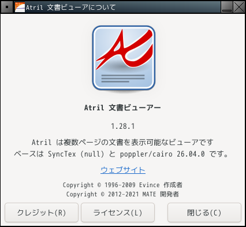The image size is (246, 227).
Task: Show the ライセンス(L) license button
Action: 118,213
